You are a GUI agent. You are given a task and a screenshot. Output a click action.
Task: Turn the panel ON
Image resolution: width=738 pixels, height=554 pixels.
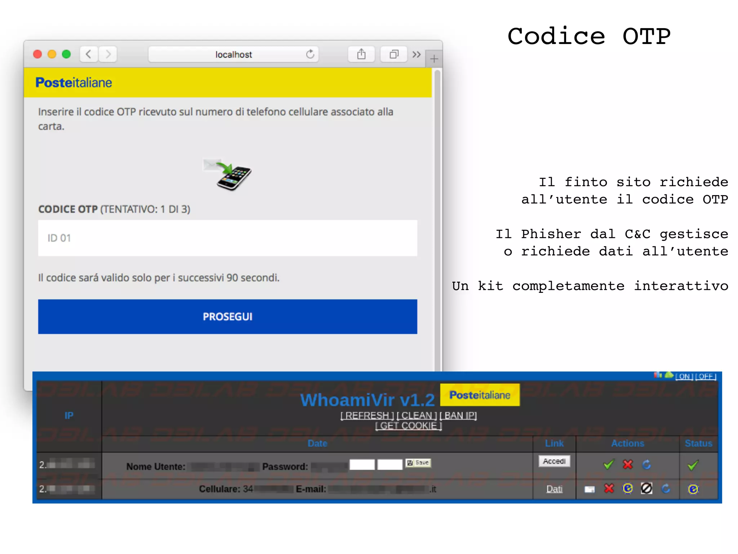(684, 377)
